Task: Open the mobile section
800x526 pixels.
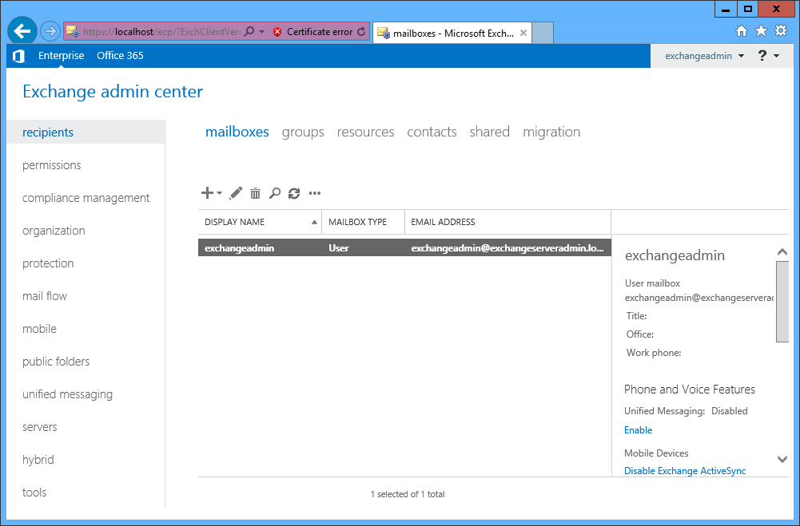Action: click(39, 329)
